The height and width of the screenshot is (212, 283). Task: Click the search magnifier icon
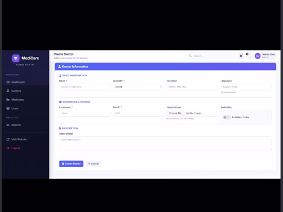click(x=190, y=56)
